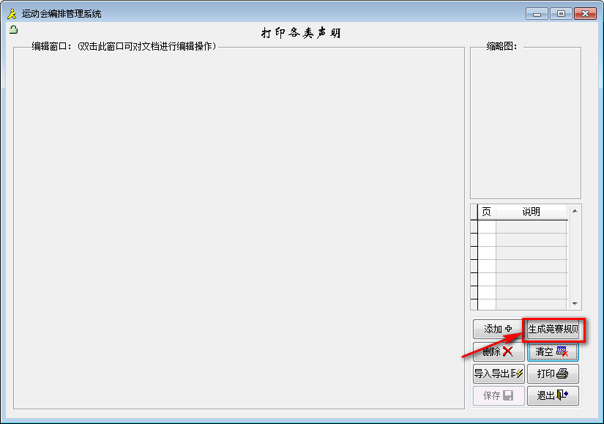Click the 添加 button with plus icon
This screenshot has height=424, width=604.
click(498, 330)
